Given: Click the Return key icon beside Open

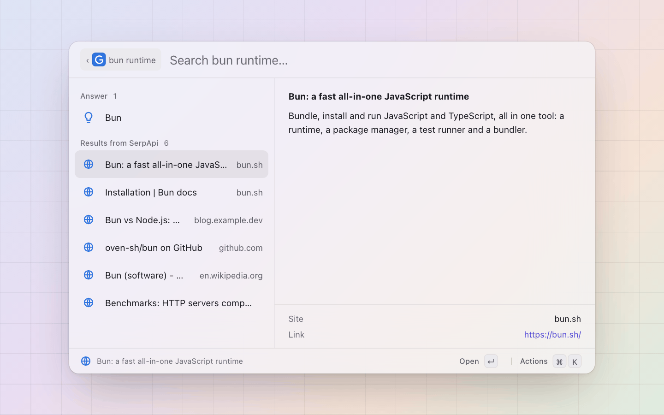Looking at the screenshot, I should click(x=491, y=362).
